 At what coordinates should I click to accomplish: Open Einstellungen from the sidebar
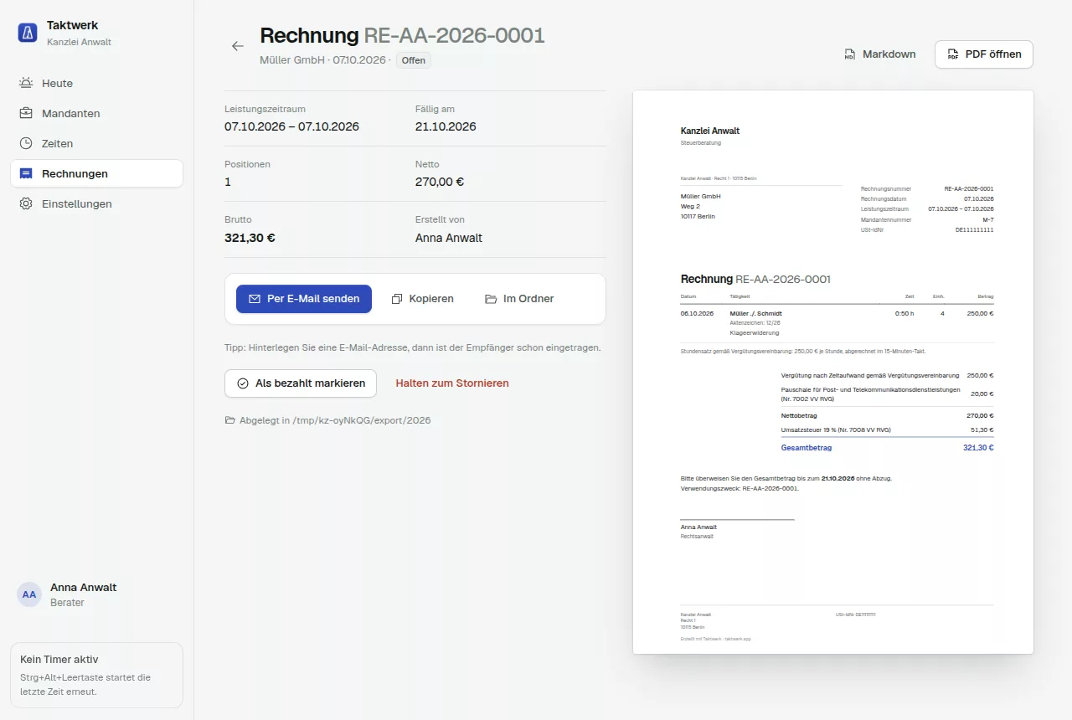tap(96, 203)
